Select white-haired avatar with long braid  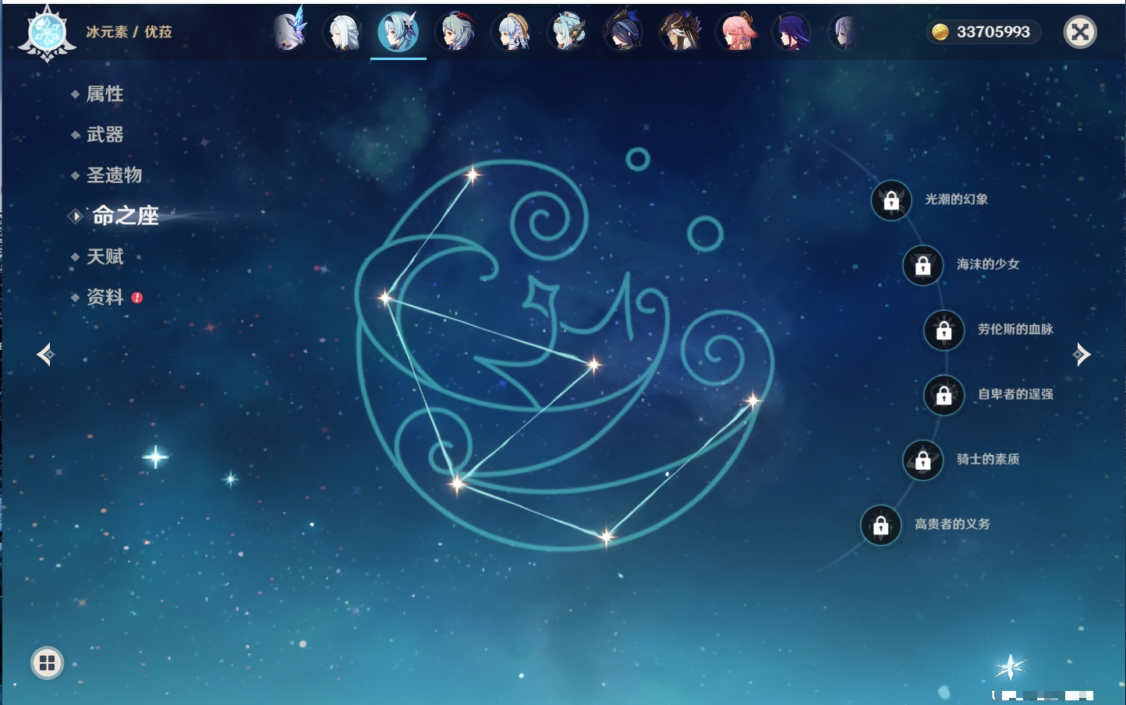coord(344,32)
